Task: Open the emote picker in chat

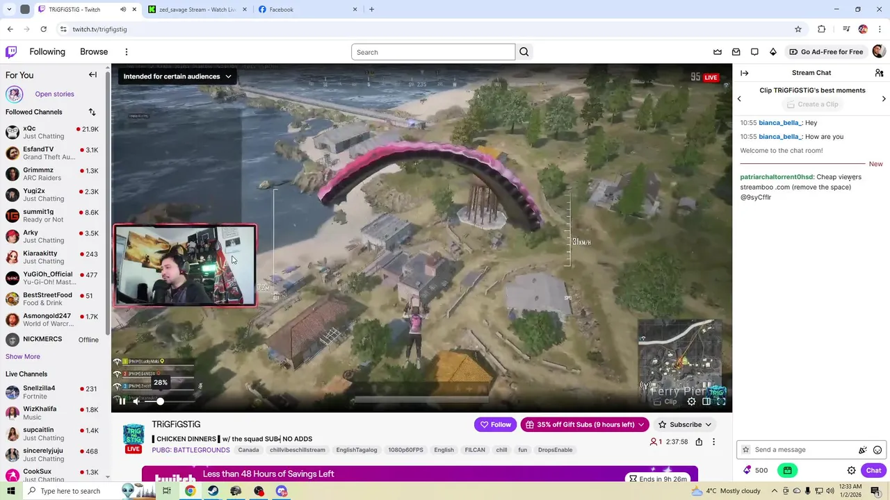Action: tap(877, 450)
